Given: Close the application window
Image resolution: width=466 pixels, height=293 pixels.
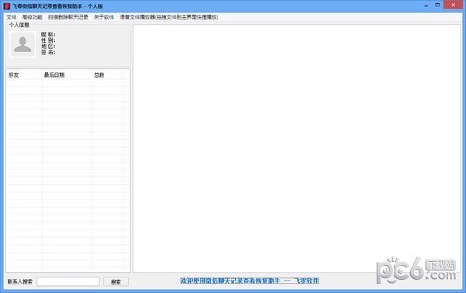Looking at the screenshot, I should point(454,5).
